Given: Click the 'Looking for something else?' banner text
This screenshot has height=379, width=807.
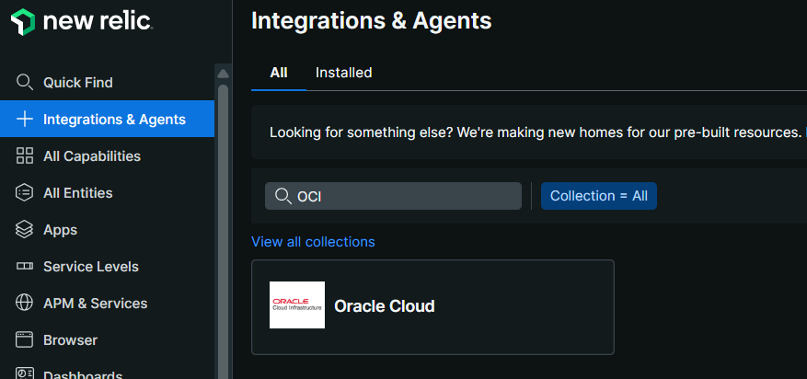Looking at the screenshot, I should pos(536,132).
